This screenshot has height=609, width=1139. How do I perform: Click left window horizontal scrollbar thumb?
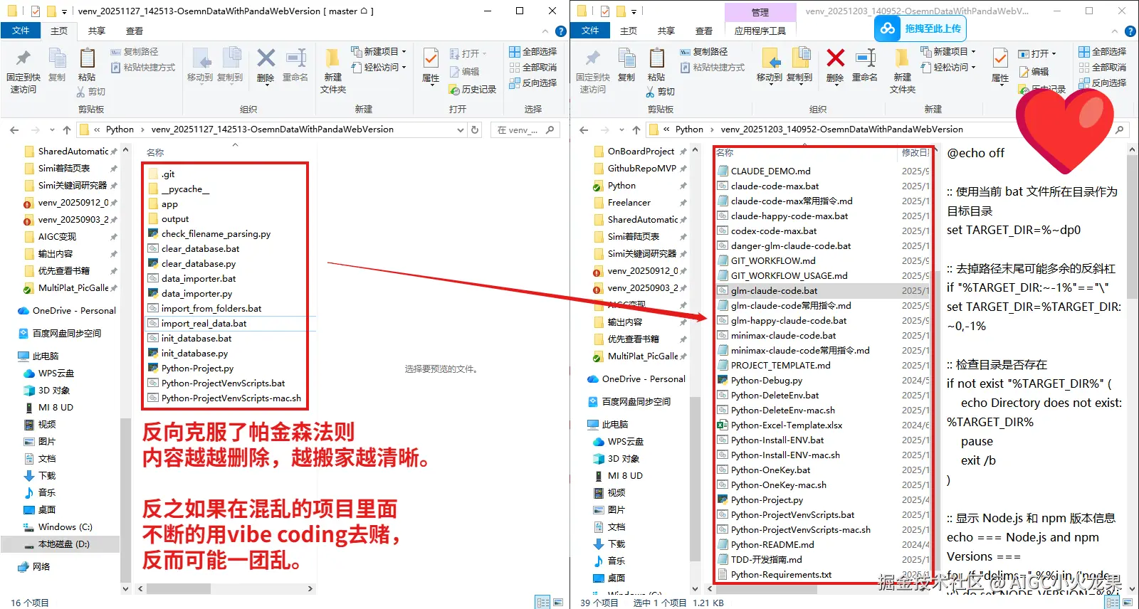[178, 588]
